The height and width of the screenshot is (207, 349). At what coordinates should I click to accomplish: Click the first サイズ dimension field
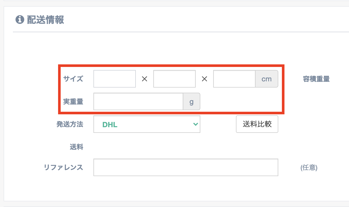click(115, 79)
